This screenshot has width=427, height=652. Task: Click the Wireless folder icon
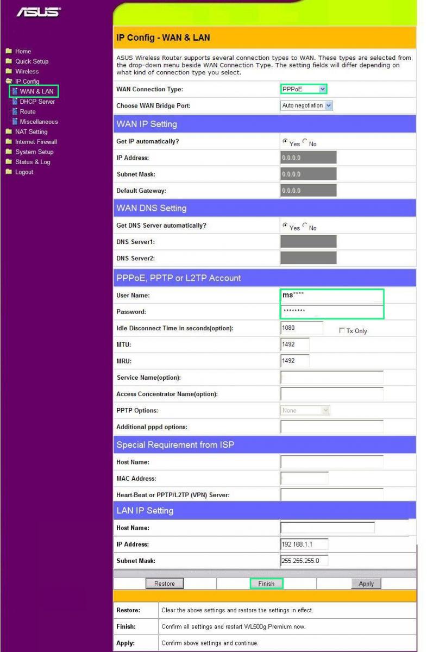pyautogui.click(x=9, y=71)
